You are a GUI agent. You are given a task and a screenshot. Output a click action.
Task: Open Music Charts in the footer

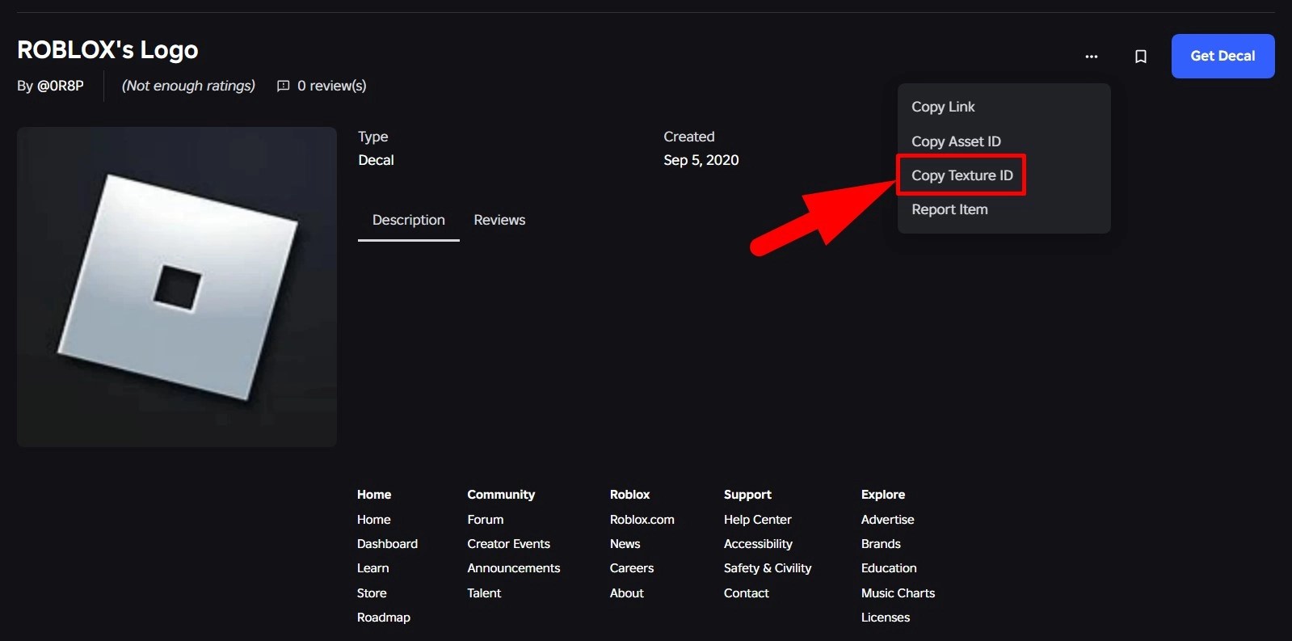click(898, 593)
